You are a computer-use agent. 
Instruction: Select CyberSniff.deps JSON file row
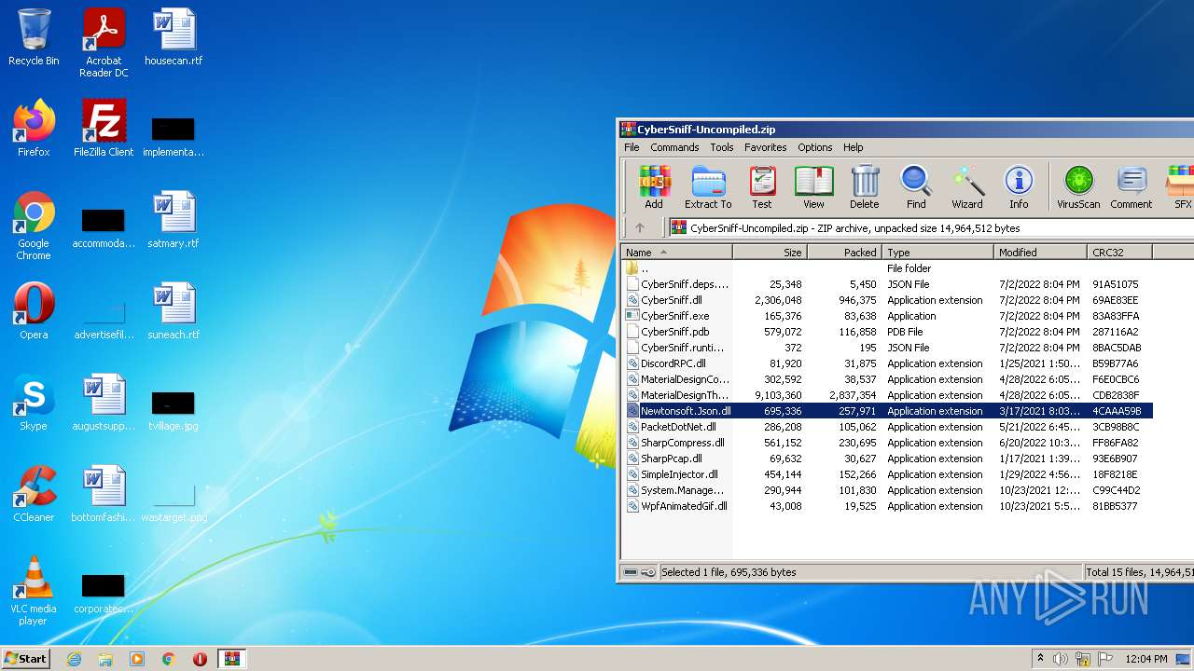pyautogui.click(x=888, y=284)
